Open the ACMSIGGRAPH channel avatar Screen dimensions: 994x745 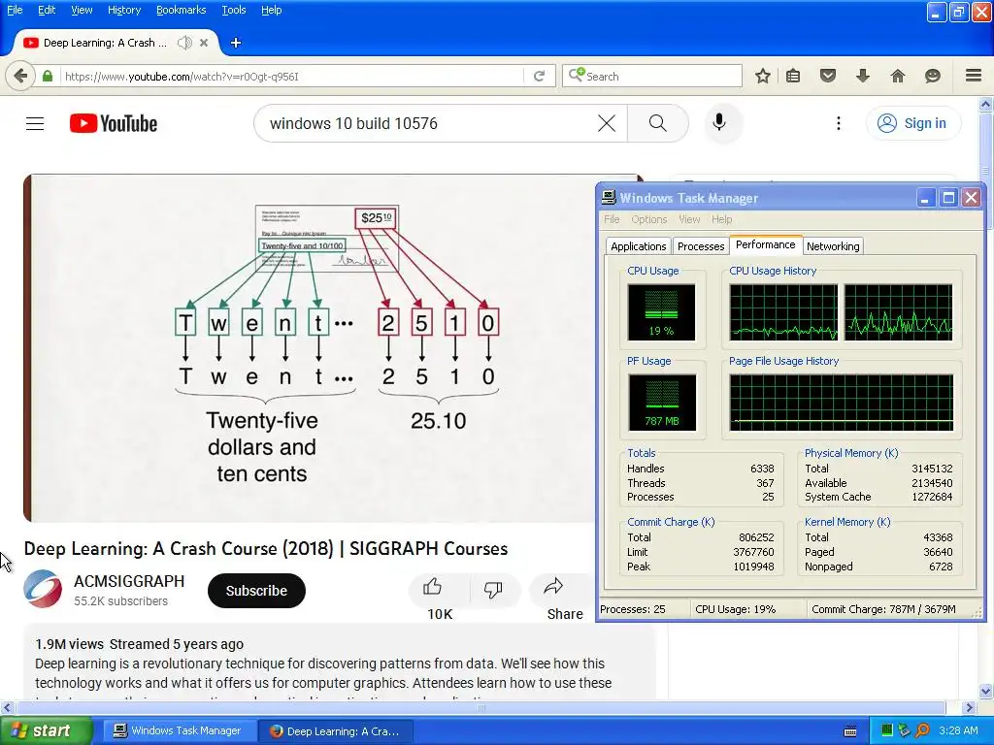43,589
